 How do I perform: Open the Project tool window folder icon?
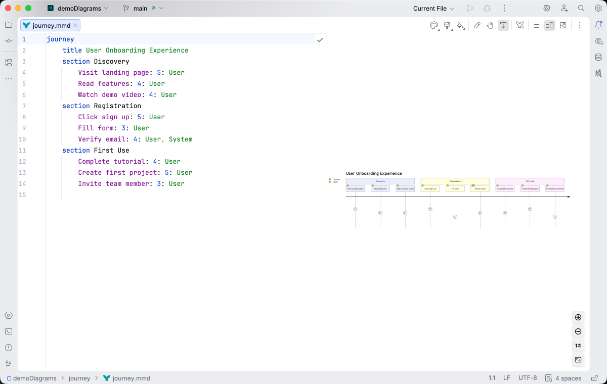[x=9, y=25]
